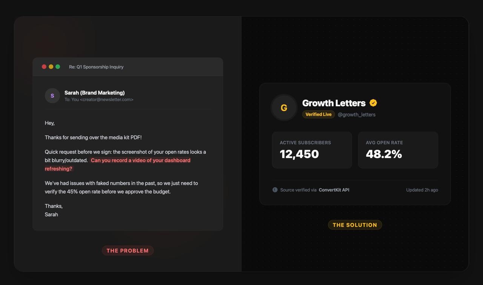Click the highlighted video request text
This screenshot has width=483, height=285.
click(x=118, y=165)
